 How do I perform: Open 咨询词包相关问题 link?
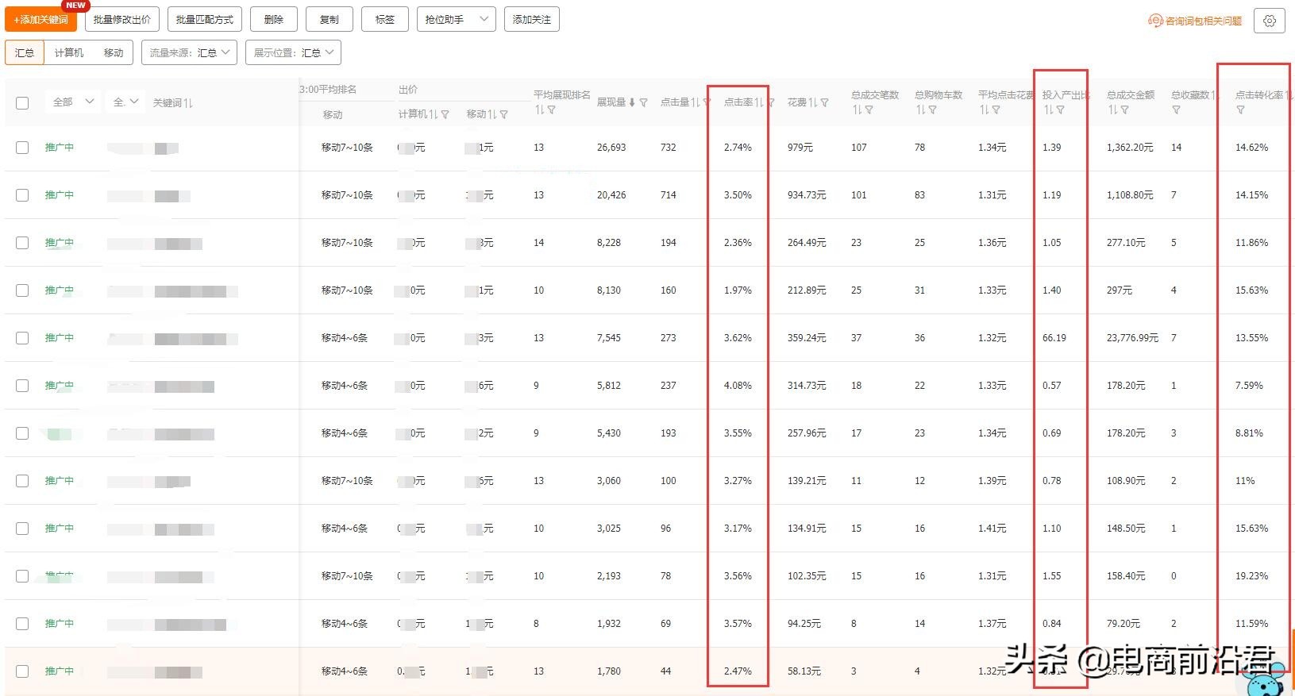pyautogui.click(x=1203, y=21)
